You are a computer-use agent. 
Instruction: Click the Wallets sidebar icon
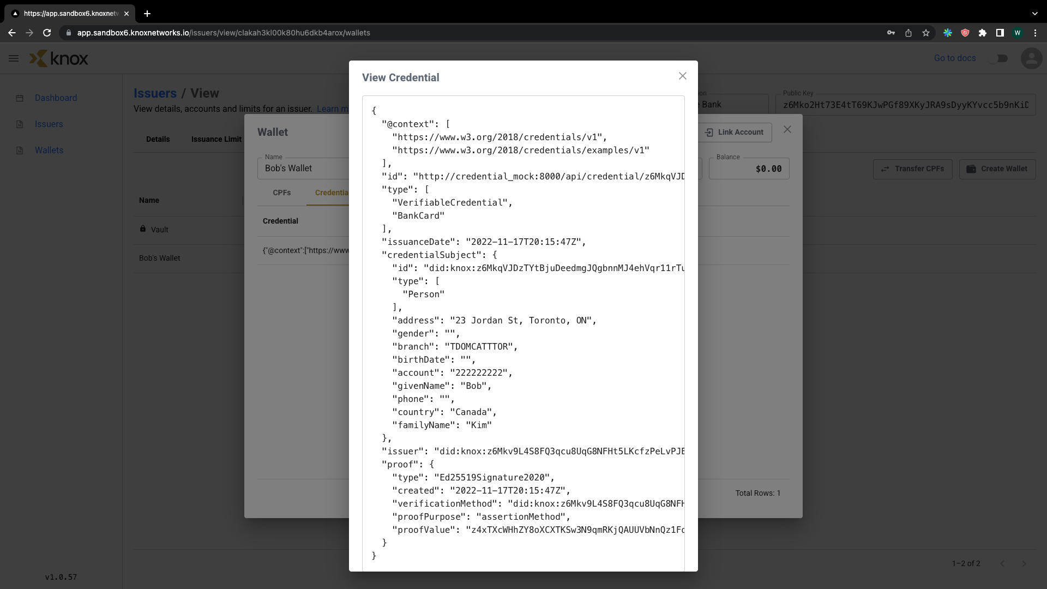(x=20, y=151)
